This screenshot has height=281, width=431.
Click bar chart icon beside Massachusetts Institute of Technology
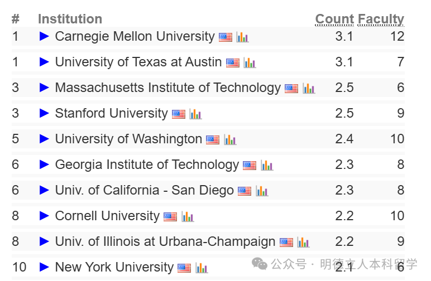[x=308, y=88]
